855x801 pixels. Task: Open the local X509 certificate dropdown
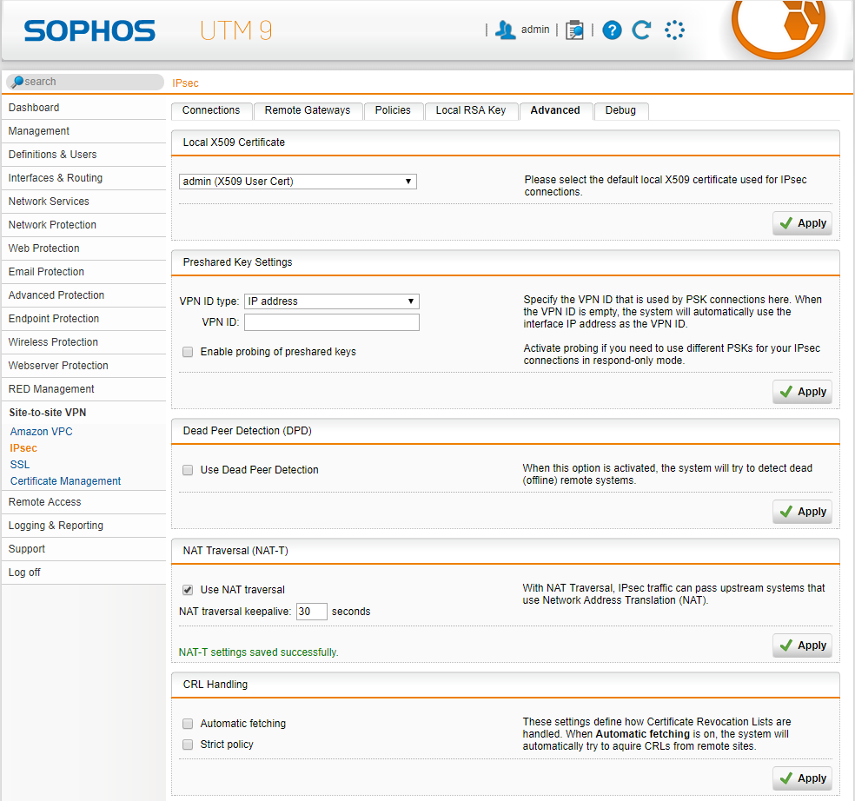[298, 182]
